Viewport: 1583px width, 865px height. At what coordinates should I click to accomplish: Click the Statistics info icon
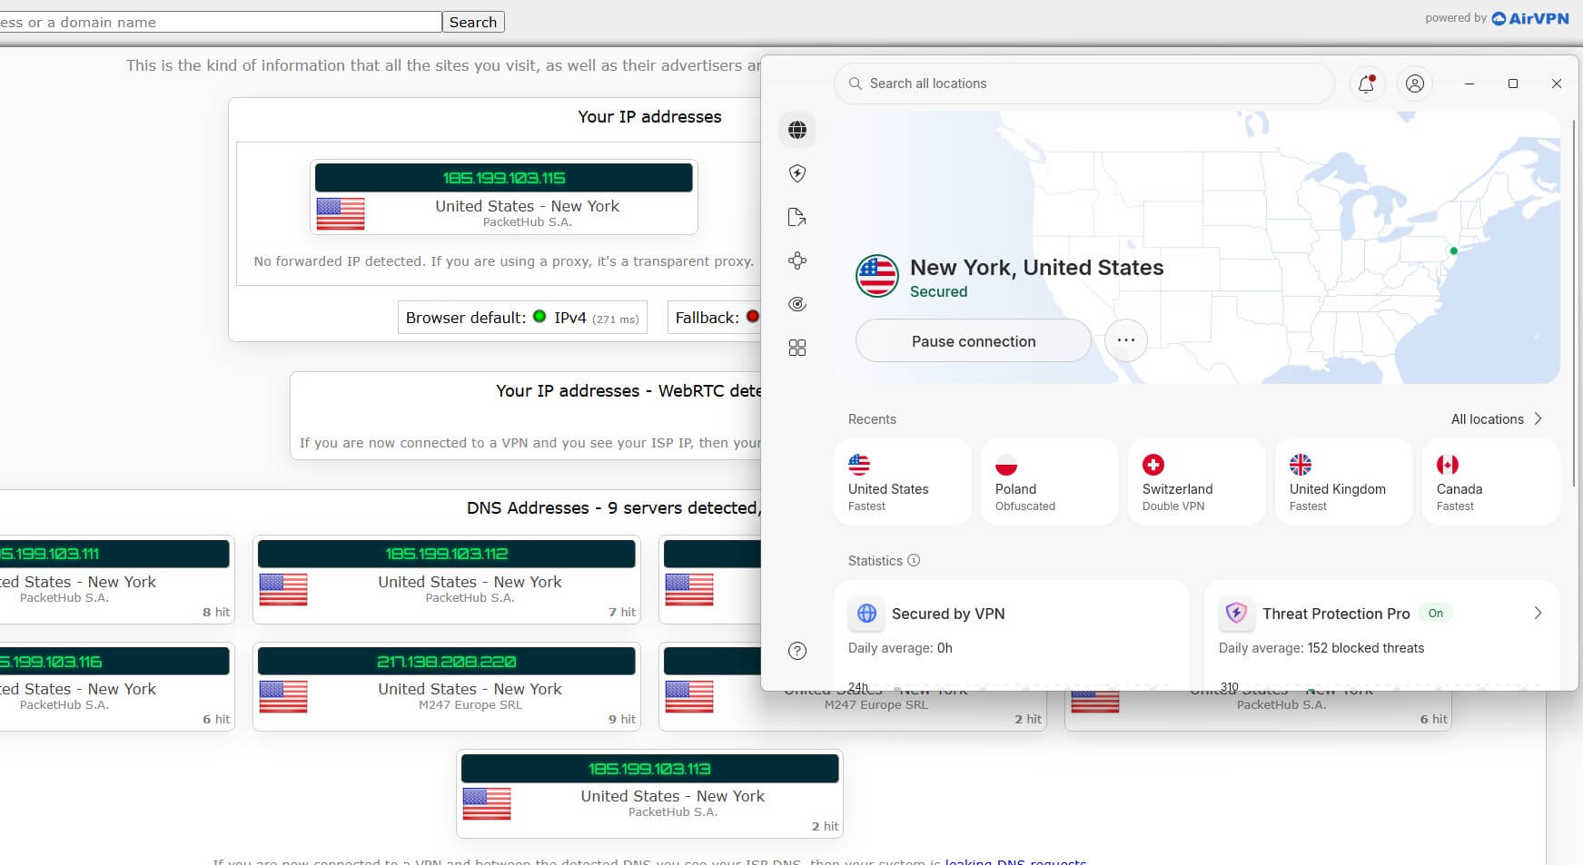click(914, 560)
